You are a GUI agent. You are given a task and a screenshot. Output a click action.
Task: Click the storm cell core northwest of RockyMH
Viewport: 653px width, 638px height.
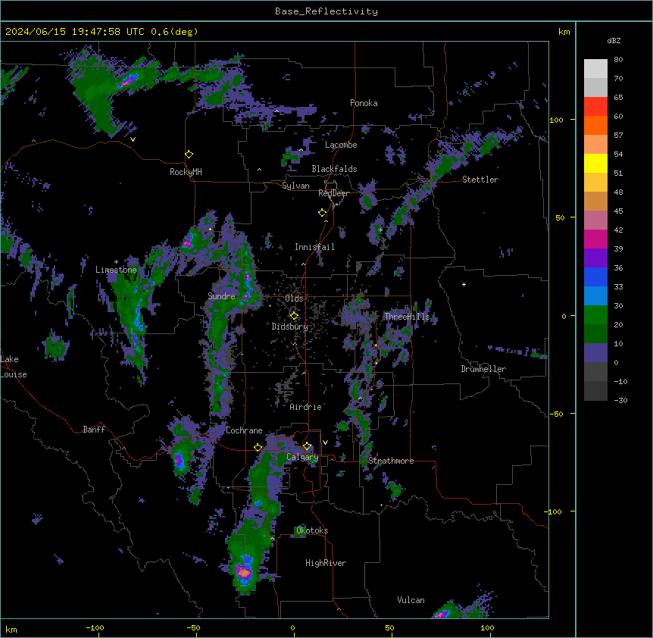click(x=127, y=81)
